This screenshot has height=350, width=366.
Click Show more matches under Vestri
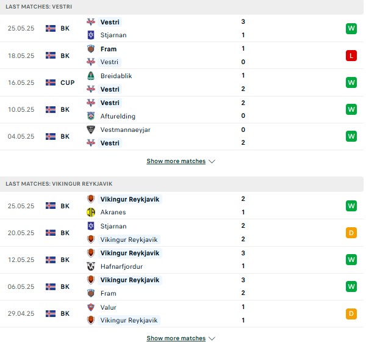click(176, 161)
